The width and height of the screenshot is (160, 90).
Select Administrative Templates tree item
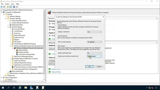coord(26,73)
